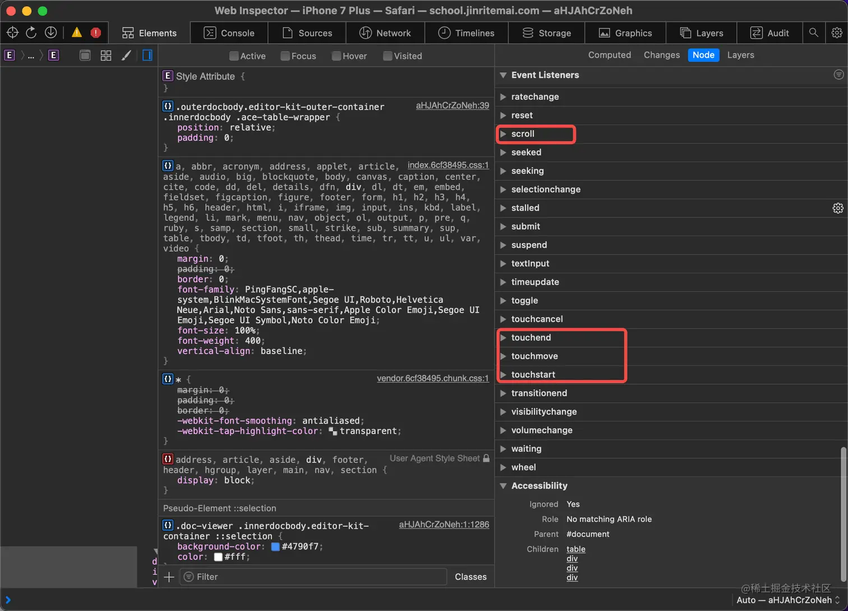Click the right sidebar vertical scrollbar

[844, 514]
